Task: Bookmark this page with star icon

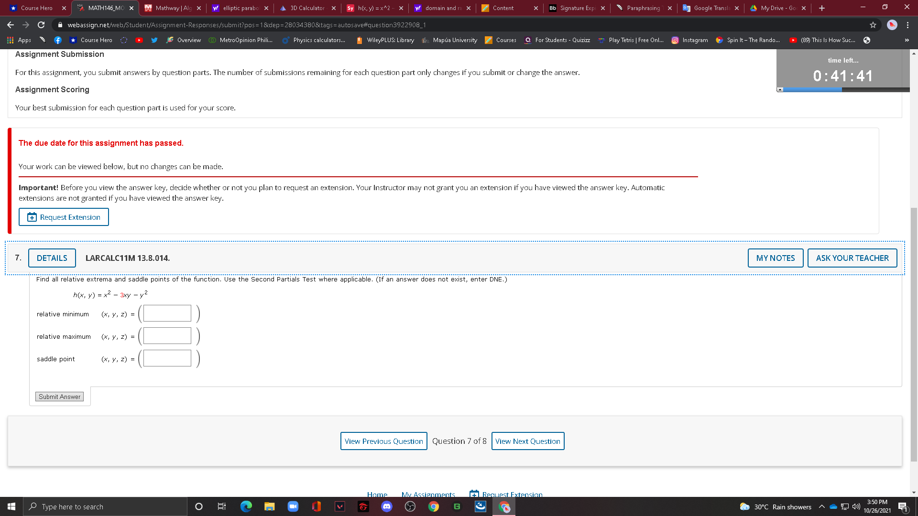Action: tap(873, 25)
